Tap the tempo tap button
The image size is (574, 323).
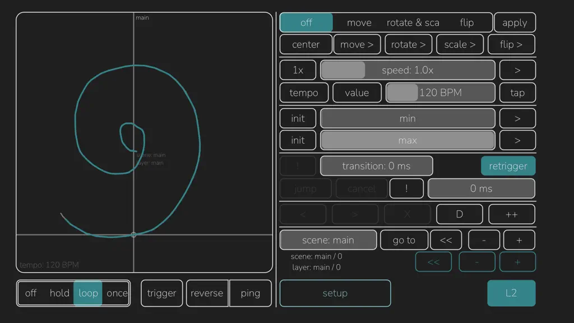tap(517, 93)
